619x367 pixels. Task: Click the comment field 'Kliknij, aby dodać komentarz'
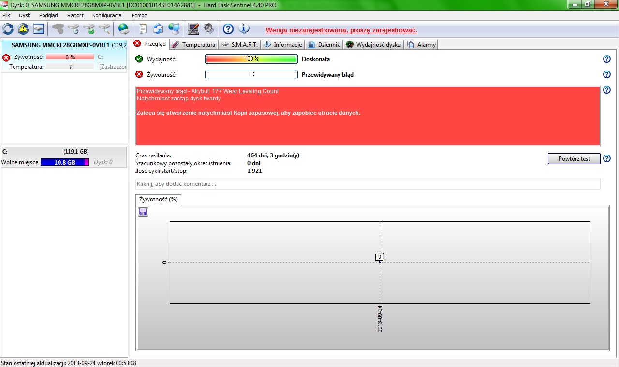[368, 184]
